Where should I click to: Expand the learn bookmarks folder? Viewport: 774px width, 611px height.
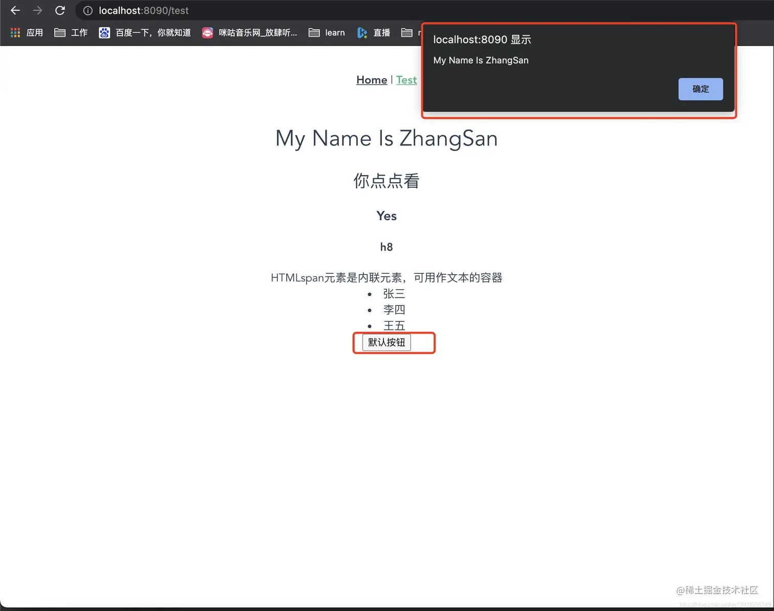pyautogui.click(x=327, y=32)
